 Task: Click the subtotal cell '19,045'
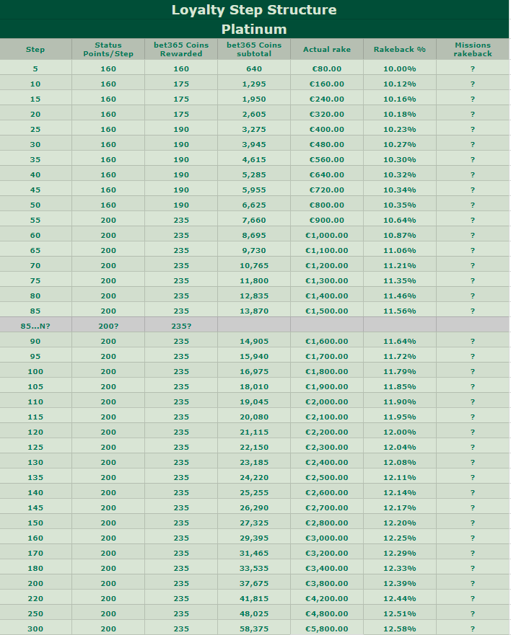click(x=254, y=401)
